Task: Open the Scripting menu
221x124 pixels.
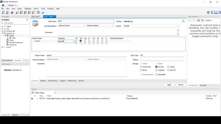Action: 50,9
